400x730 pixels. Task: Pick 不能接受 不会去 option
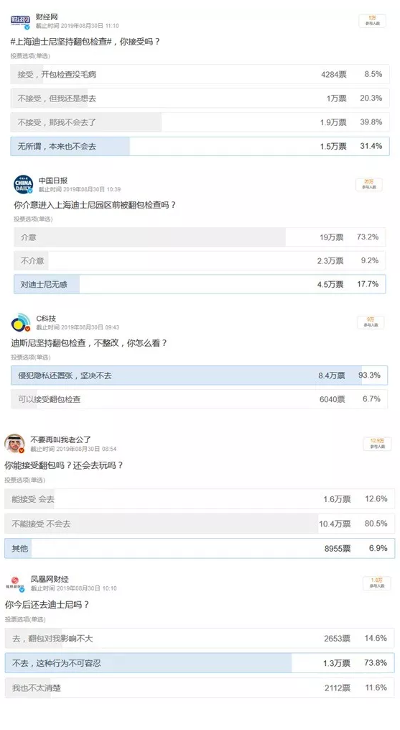(x=200, y=524)
